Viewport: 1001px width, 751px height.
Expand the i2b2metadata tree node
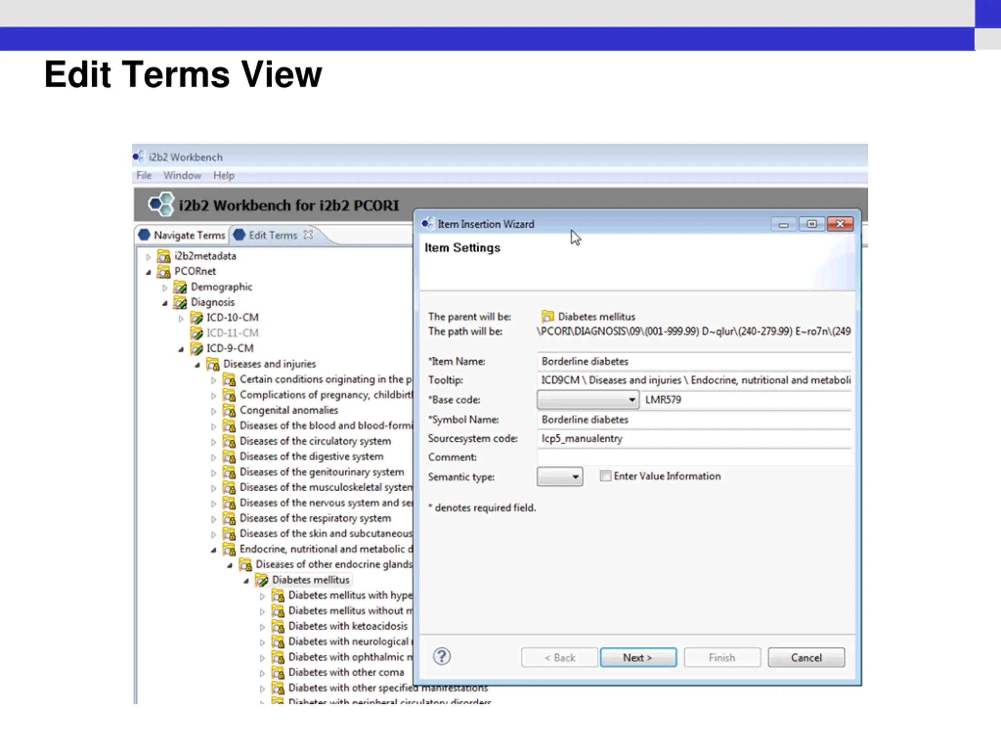pos(148,257)
